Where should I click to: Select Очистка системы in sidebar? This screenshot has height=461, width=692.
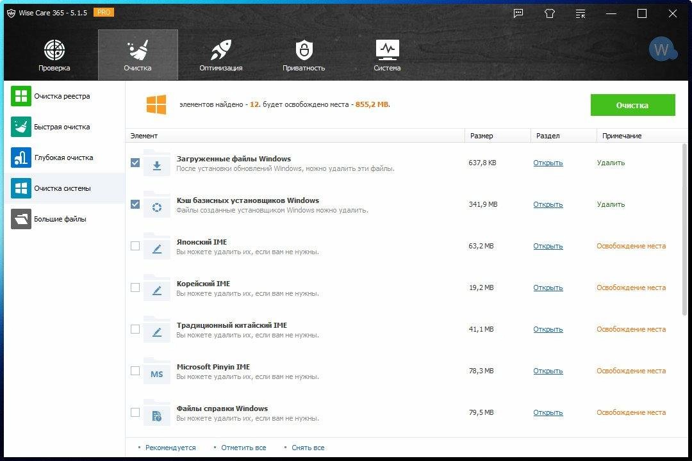coord(65,188)
